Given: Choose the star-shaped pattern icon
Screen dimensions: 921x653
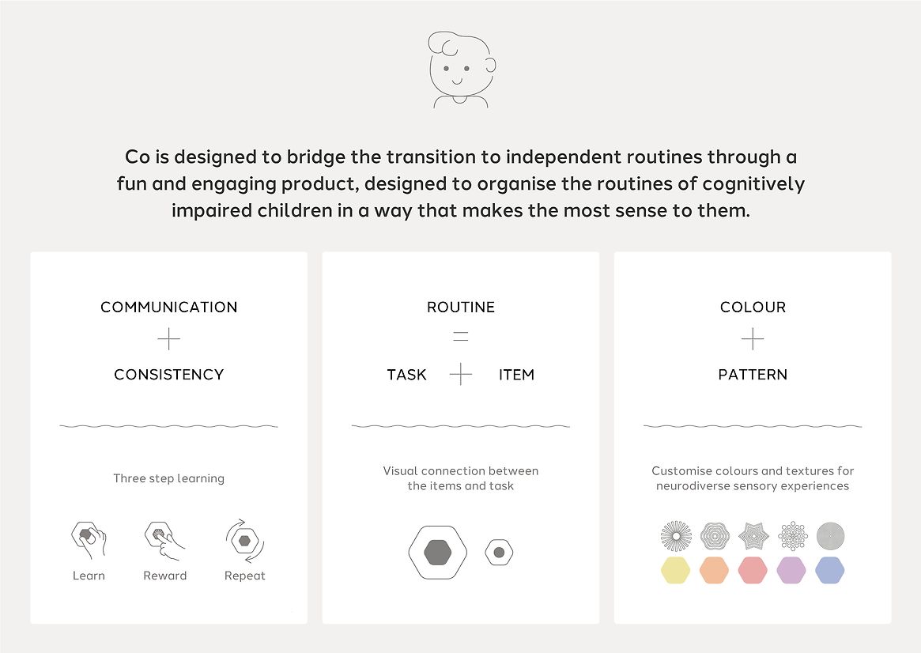Looking at the screenshot, I should point(753,536).
